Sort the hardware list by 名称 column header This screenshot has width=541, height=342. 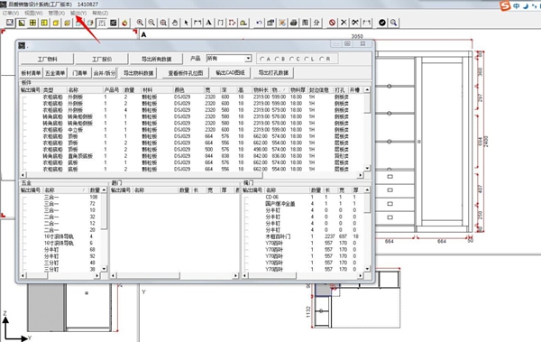pyautogui.click(x=66, y=190)
